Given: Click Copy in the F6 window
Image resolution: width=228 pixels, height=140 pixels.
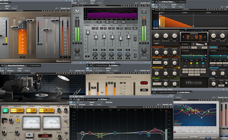Looking at the screenshot, I should click(x=92, y=104).
